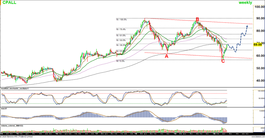Click the weekly timeframe label
Screen dimensions: 265x138
(x=245, y=3)
